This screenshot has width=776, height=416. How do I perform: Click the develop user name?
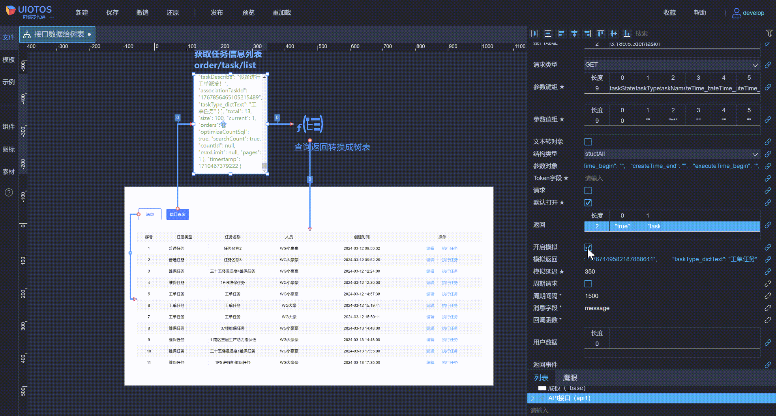coord(754,13)
